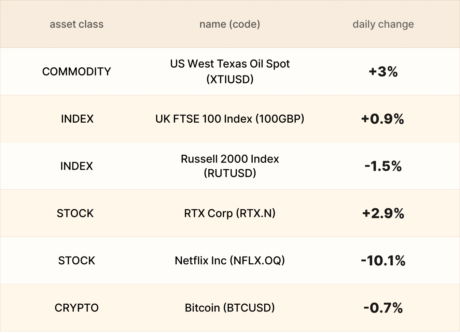Click the +3% daily change value
460x333 pixels.
pyautogui.click(x=383, y=71)
